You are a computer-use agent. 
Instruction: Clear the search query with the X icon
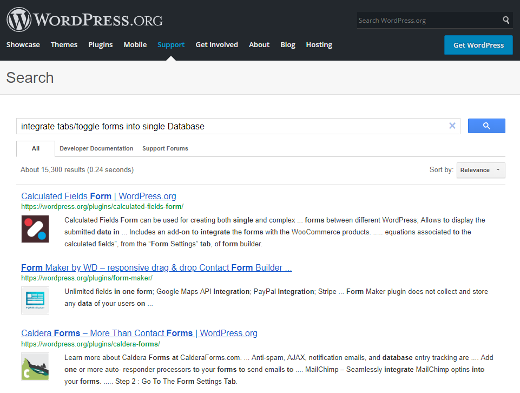click(x=452, y=126)
